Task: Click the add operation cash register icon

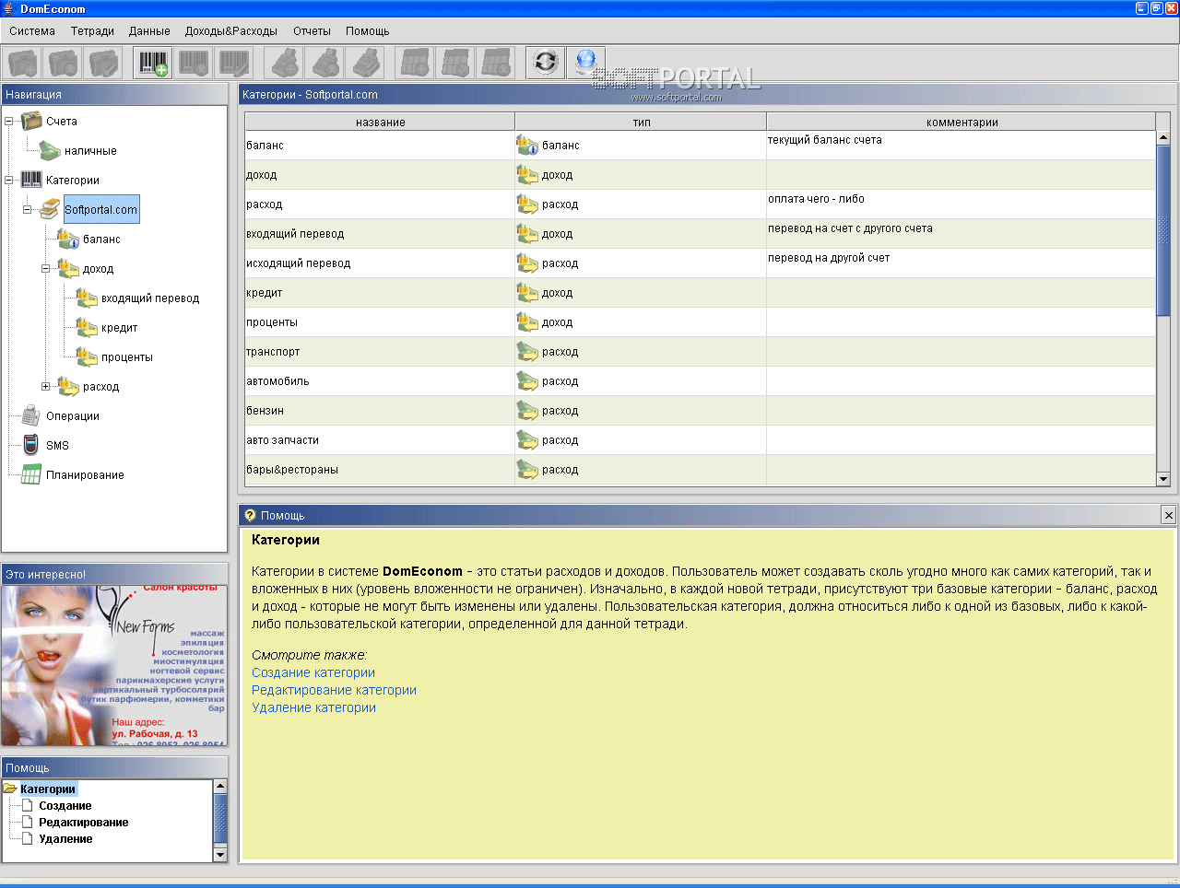Action: click(284, 63)
